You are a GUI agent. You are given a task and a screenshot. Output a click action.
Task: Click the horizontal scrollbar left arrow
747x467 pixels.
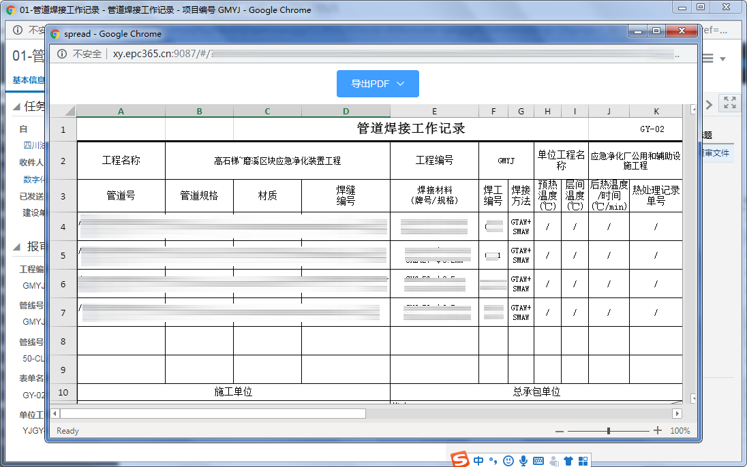pos(55,414)
